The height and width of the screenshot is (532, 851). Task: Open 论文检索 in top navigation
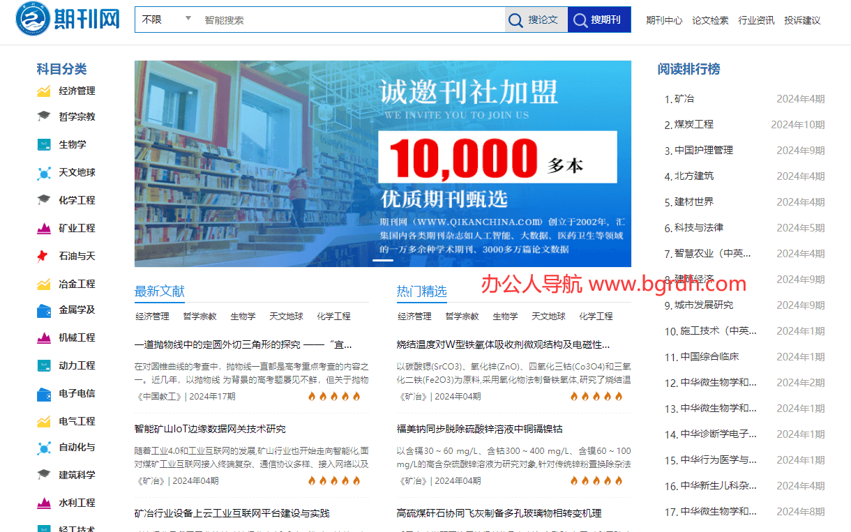click(710, 20)
